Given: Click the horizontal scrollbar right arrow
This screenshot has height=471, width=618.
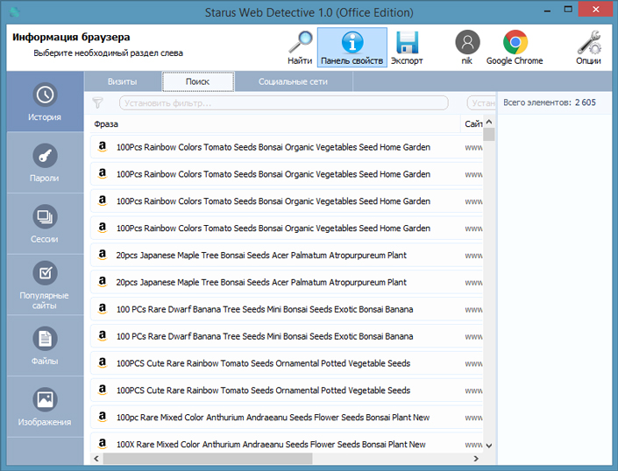Looking at the screenshot, I should (x=476, y=459).
